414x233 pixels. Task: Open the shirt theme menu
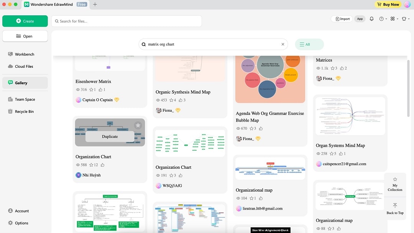(406, 19)
